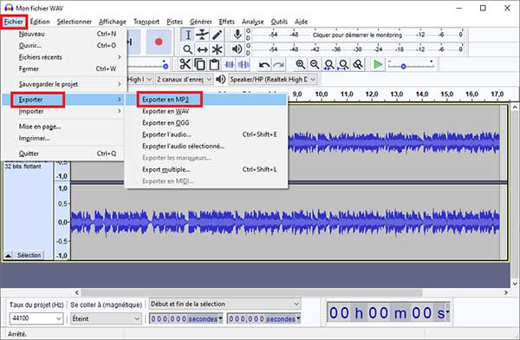Click the Zoom In icon
Screen dimensions: 520x340
pos(300,64)
